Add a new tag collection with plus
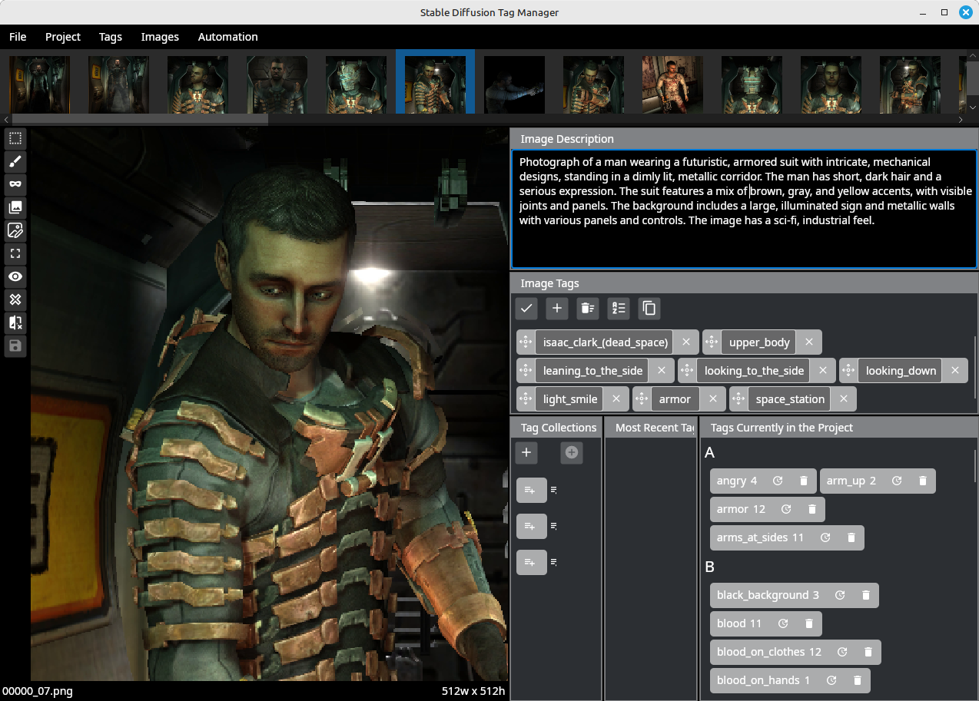 [526, 453]
